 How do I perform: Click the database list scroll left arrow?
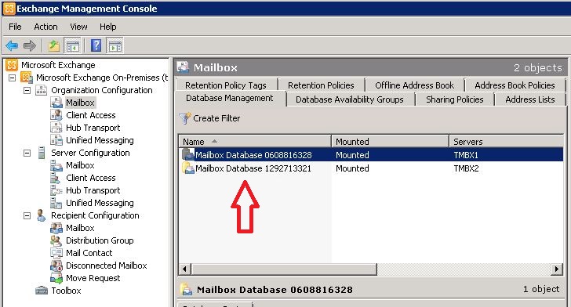click(184, 269)
